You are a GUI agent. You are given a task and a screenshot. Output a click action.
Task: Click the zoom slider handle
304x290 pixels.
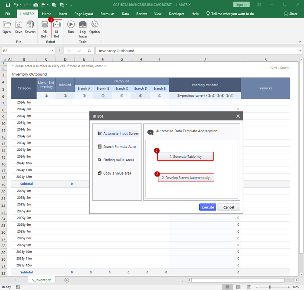(270, 287)
